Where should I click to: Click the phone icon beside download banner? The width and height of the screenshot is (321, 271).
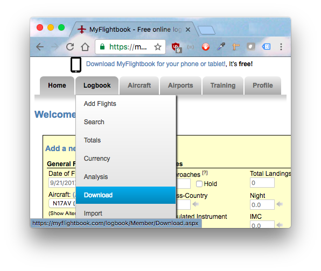point(76,65)
